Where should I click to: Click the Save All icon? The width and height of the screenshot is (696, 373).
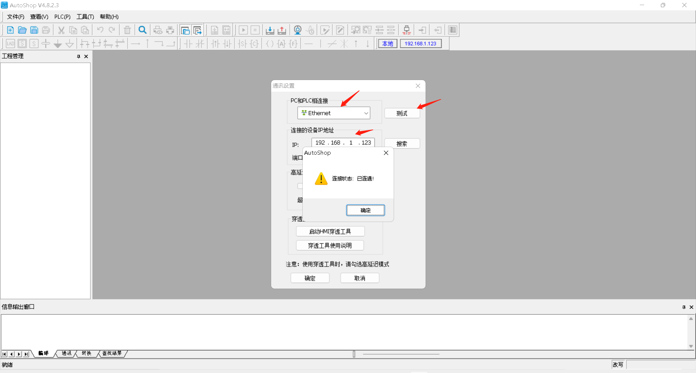pyautogui.click(x=46, y=30)
